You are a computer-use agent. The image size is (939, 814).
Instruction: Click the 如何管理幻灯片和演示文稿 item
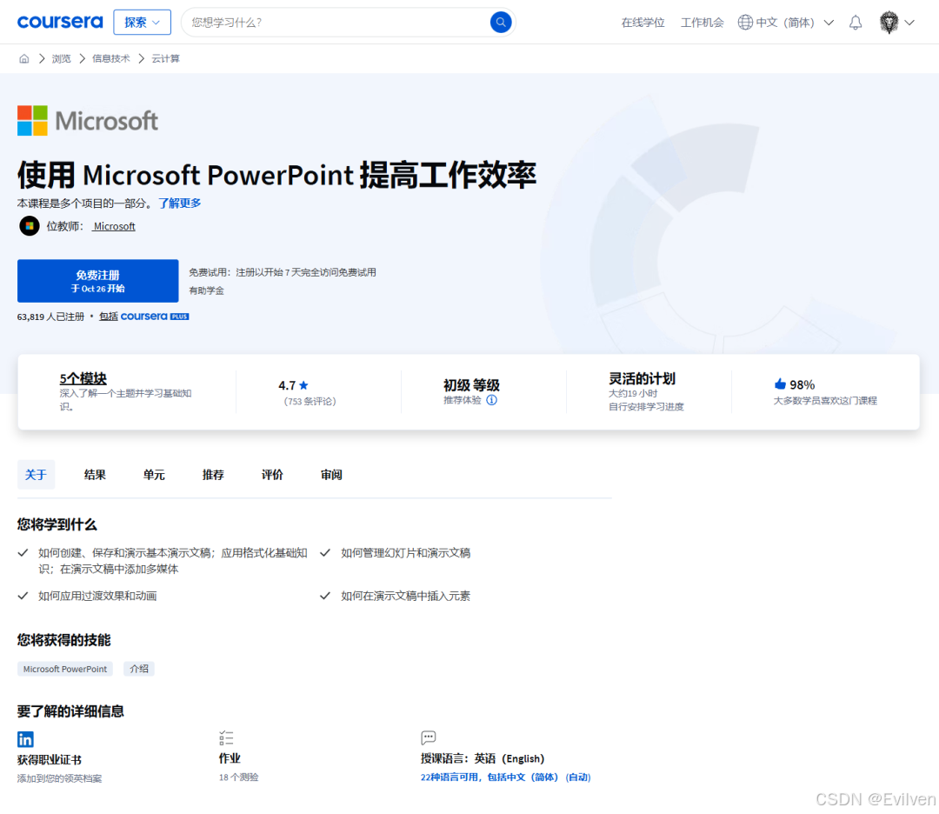click(405, 553)
